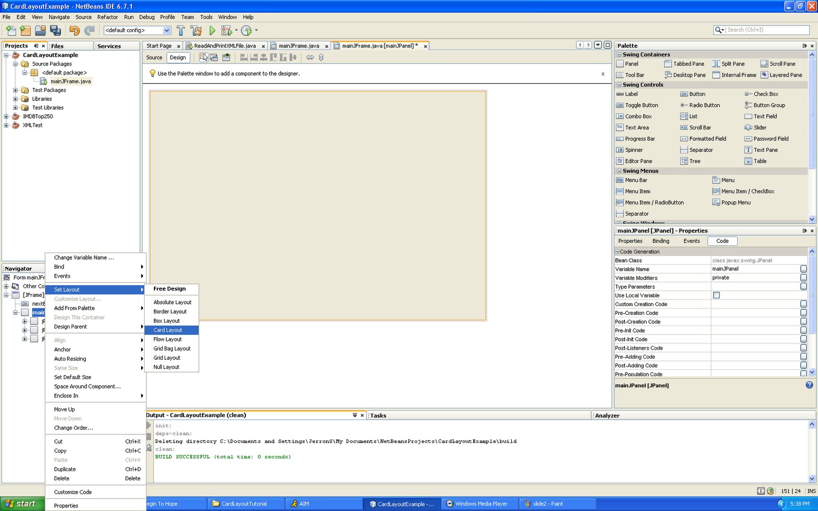Switch to the Start Page tab

point(160,45)
